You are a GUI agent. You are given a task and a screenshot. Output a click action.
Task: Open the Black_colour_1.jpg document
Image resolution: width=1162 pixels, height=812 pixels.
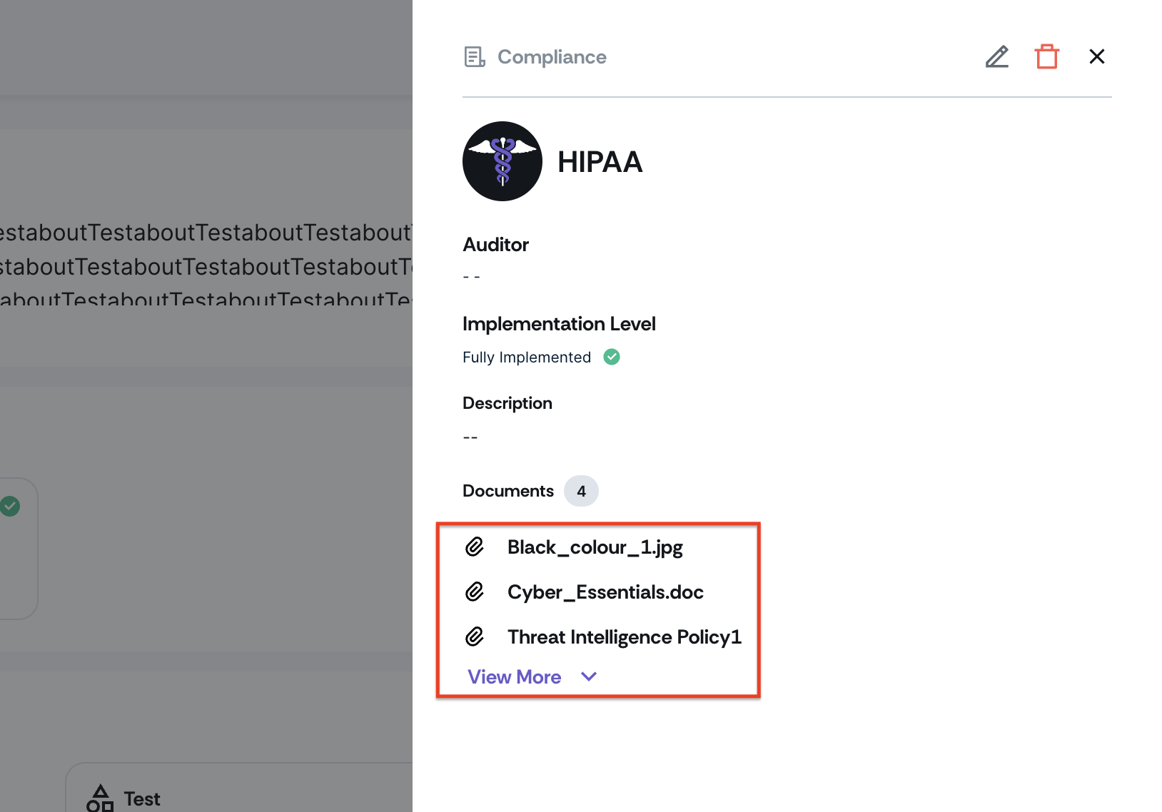coord(595,547)
